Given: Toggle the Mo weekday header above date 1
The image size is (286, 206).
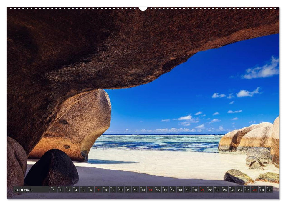Looking at the screenshot, I should (52, 187).
